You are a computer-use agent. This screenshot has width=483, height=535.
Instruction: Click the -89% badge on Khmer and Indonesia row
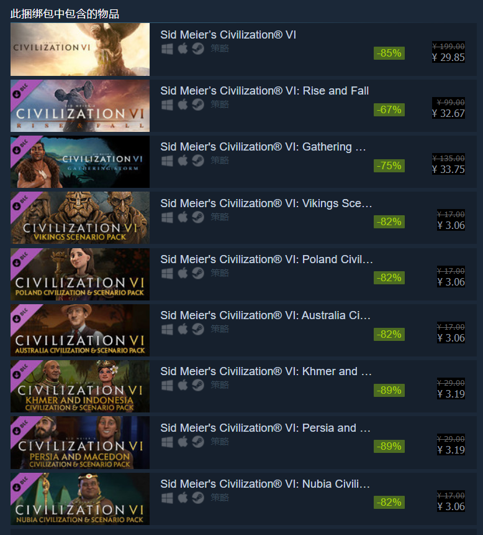click(389, 390)
